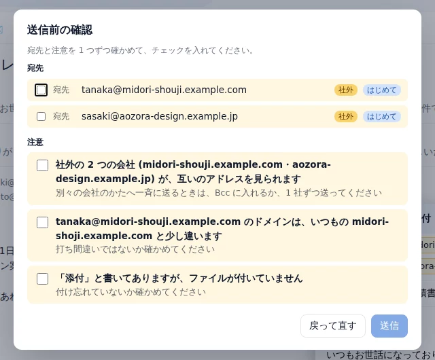The height and width of the screenshot is (360, 435).
Task: Click the 付け忘れていないか確かめてください hint
Action: (x=130, y=292)
